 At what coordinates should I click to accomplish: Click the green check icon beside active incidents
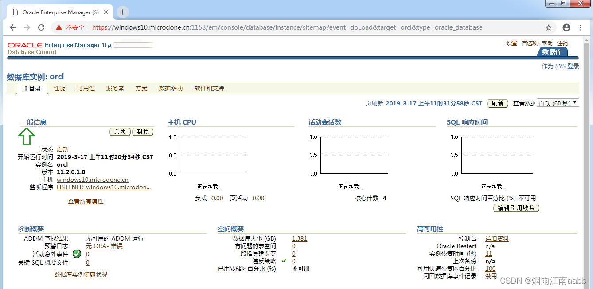click(x=77, y=254)
